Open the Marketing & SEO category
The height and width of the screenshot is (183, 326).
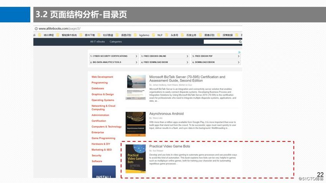[x=101, y=150]
